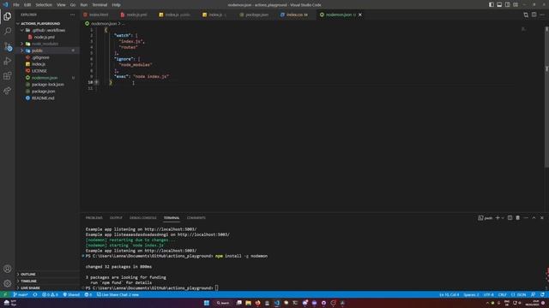Collapse the .github\workflows folder
This screenshot has height=308, width=549.
click(x=47, y=31)
